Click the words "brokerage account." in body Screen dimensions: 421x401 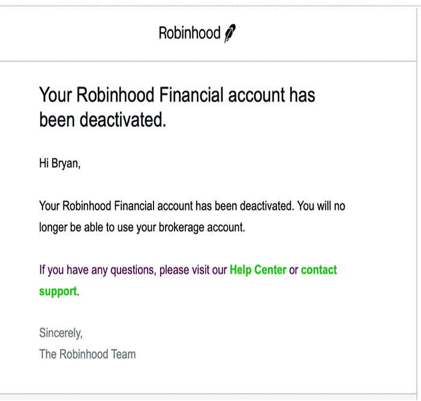202,228
